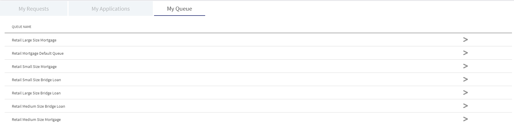Viewport: 514px width, 137px height.
Task: Select the My Queue tab
Action: 179,9
